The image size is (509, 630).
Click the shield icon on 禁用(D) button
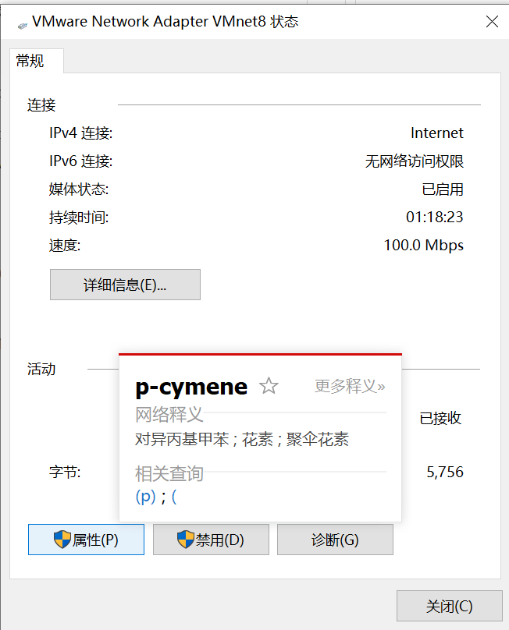(x=186, y=540)
